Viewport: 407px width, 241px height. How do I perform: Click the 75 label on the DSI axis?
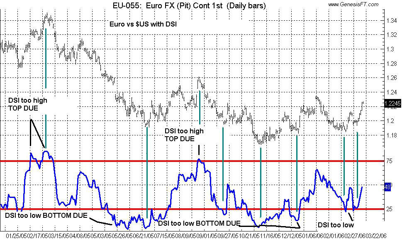tap(388, 161)
